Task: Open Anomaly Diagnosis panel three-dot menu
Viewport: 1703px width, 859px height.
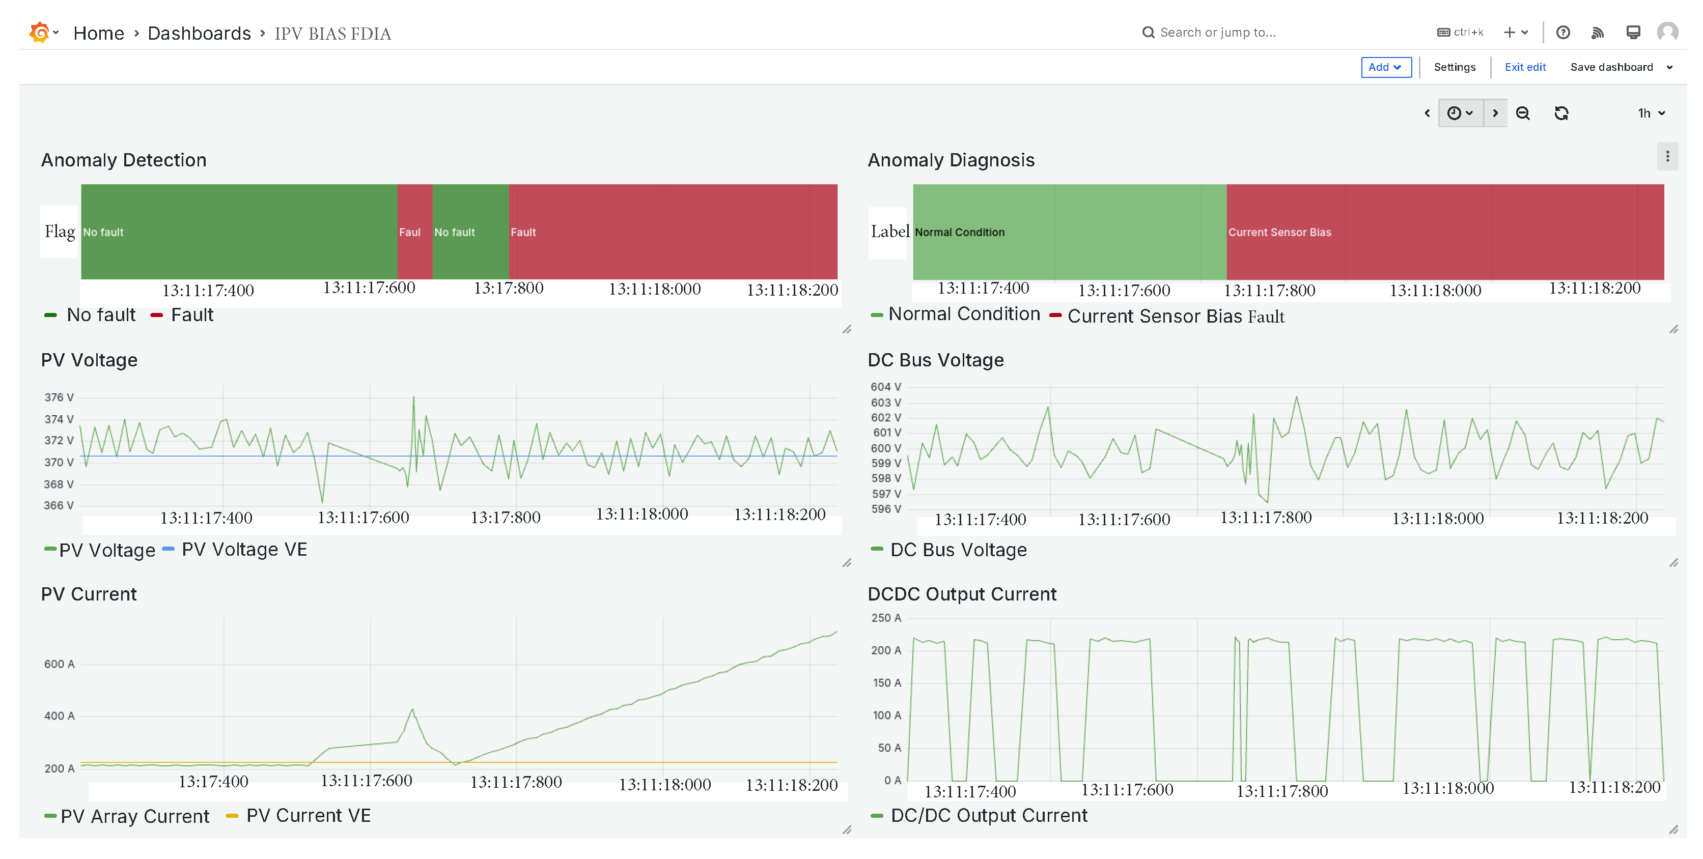Action: point(1667,157)
